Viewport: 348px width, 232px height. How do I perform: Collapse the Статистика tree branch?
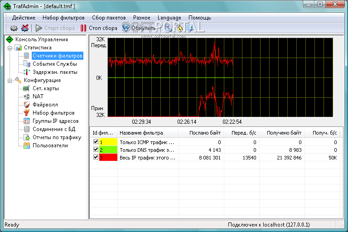[x=10, y=48]
